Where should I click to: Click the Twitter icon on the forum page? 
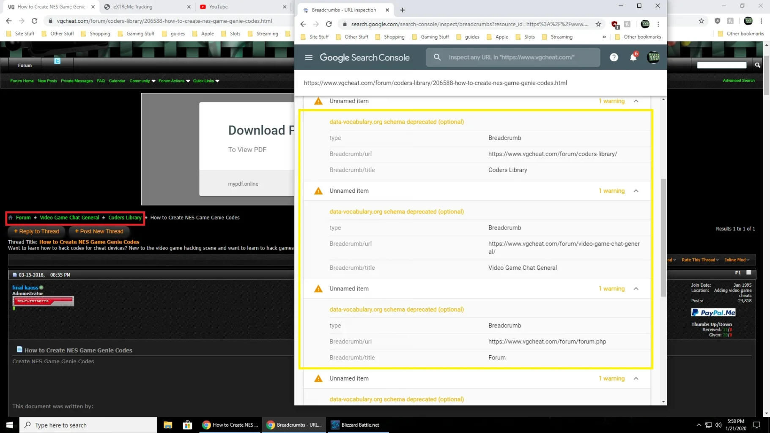57,61
